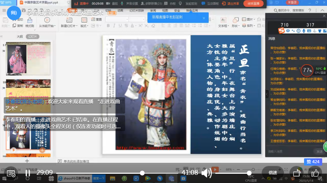Open the 互动面板 interaction panel
Screen dimensions: 327x183
point(210,3)
